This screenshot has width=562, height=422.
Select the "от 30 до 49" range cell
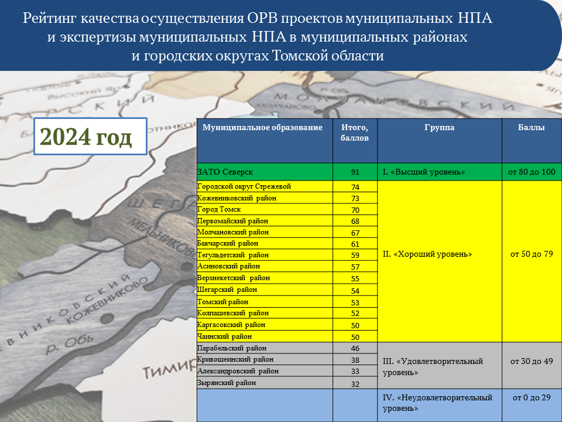coord(532,365)
